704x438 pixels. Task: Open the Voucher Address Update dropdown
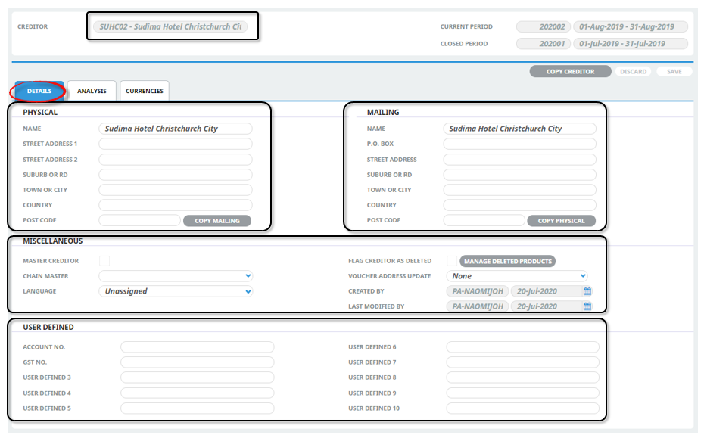(517, 276)
